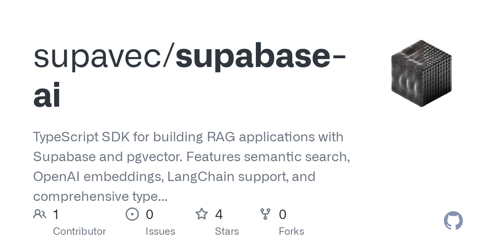Viewport: 496px width, 248px height.
Task: Click the 'ai' part of the title
Action: pos(47,95)
